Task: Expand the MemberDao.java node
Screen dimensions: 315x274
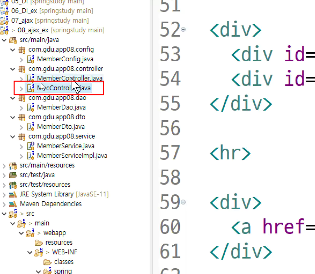Action: coord(21,108)
